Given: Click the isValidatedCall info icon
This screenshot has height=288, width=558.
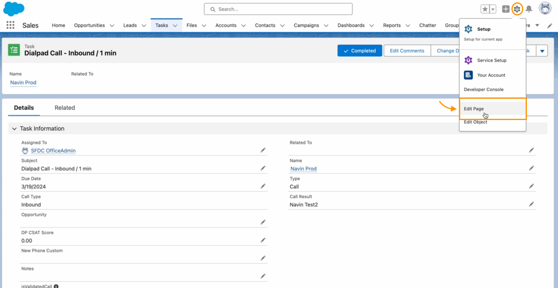Looking at the screenshot, I should pyautogui.click(x=56, y=286).
